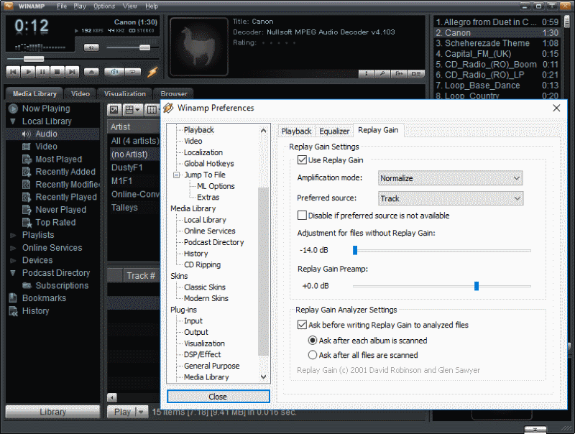Click the Eject / open file button
The height and width of the screenshot is (434, 575).
[91, 71]
